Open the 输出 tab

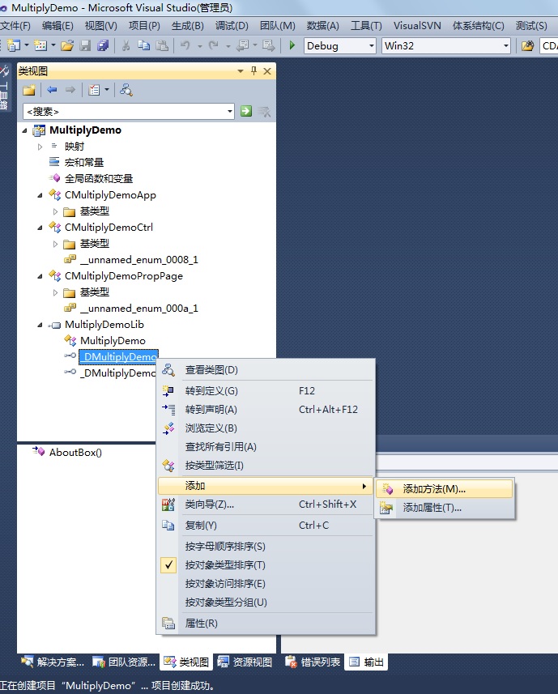click(x=366, y=662)
